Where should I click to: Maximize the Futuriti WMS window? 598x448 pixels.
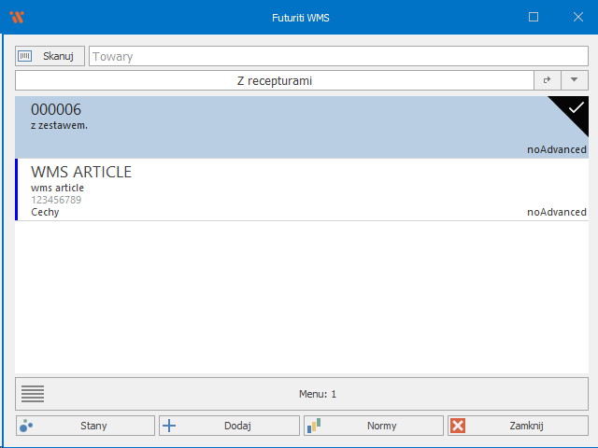[x=534, y=17]
